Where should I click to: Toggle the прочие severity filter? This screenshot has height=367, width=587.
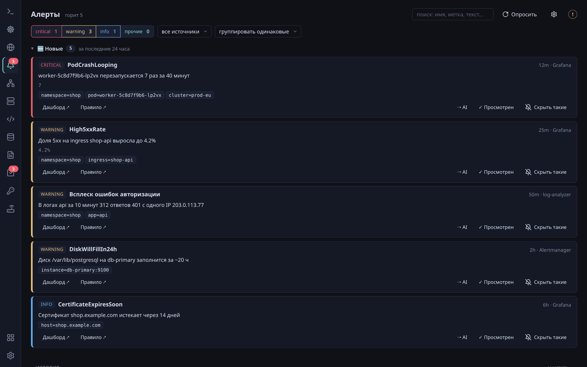click(x=137, y=32)
